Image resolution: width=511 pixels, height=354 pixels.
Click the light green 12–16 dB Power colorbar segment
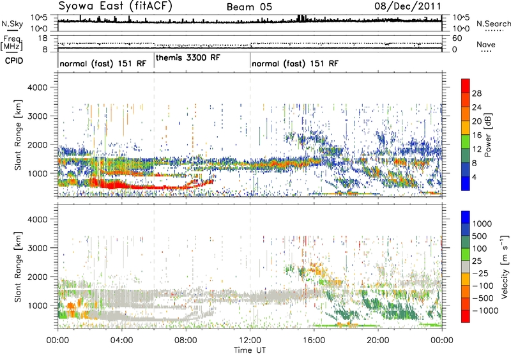click(466, 142)
